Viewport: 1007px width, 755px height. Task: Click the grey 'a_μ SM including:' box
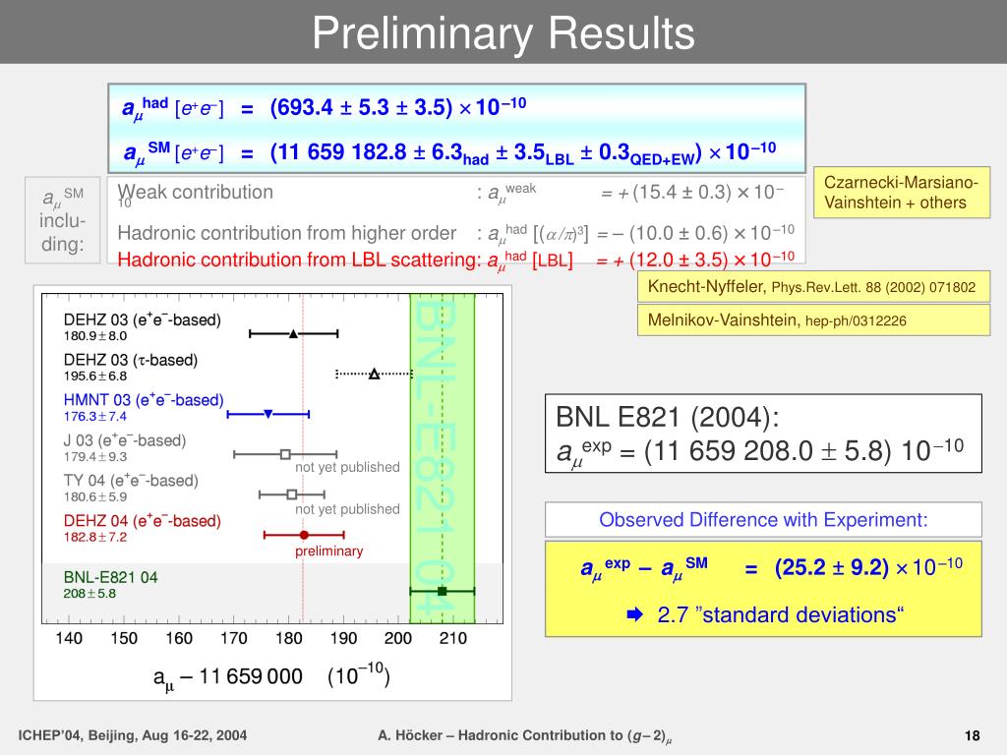(62, 219)
